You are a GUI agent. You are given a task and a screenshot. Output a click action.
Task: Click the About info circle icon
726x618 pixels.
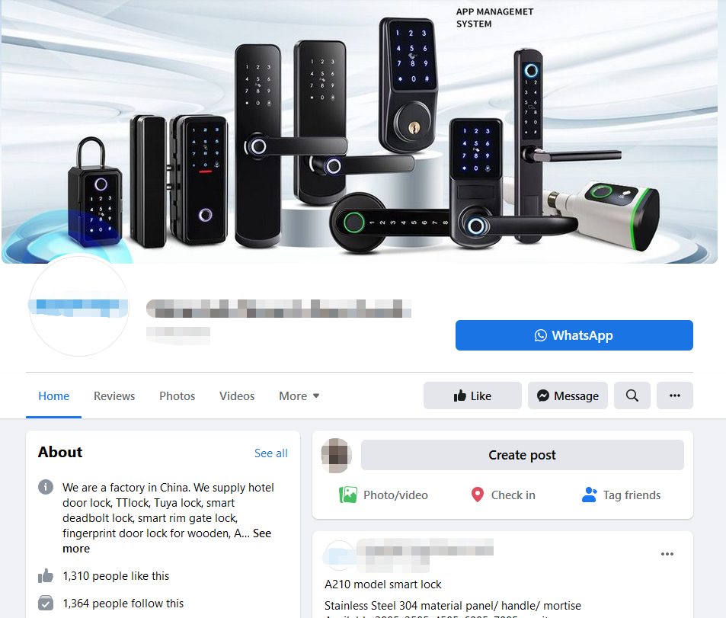point(46,488)
